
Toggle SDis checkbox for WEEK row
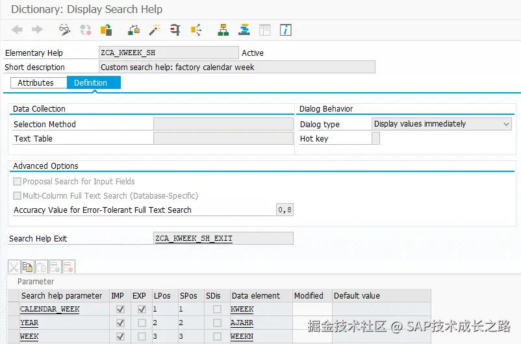(218, 336)
